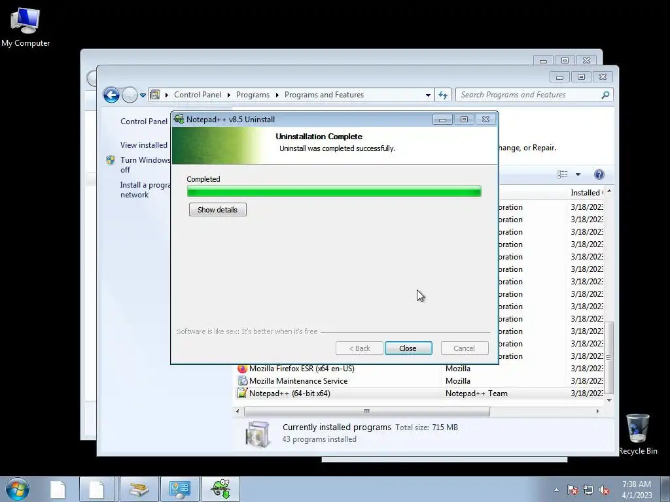Click Firefox icon in program list
670x502 pixels.
point(242,369)
